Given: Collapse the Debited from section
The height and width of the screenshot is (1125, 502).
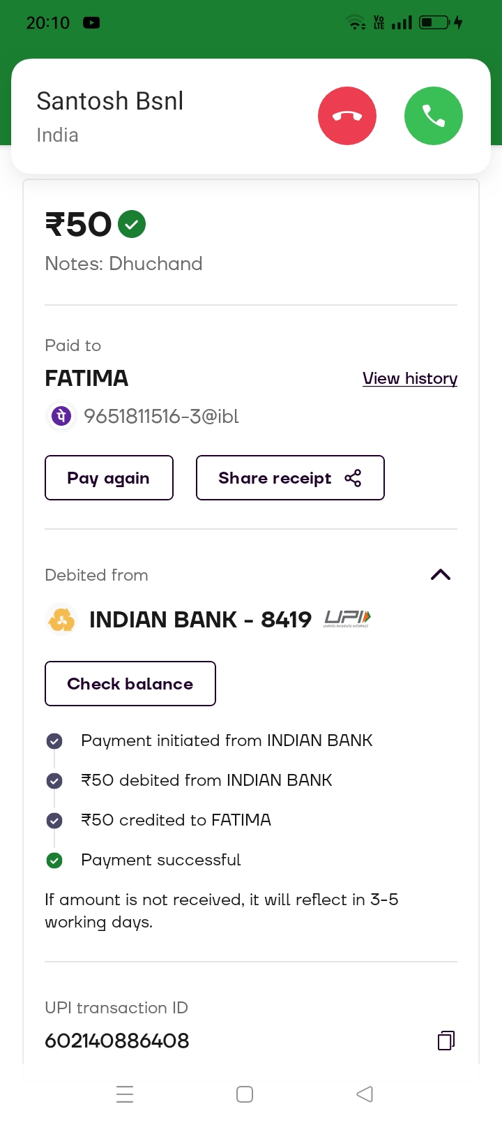Looking at the screenshot, I should (x=441, y=575).
